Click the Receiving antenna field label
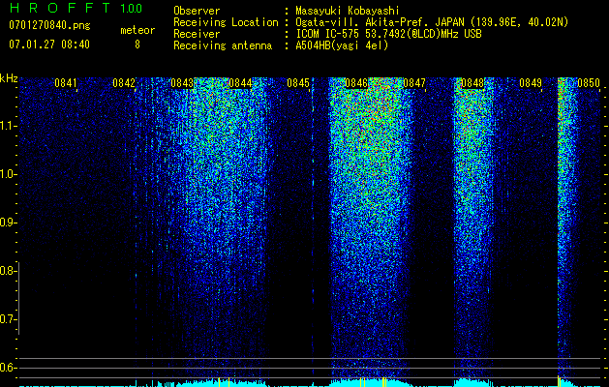 tap(223, 45)
